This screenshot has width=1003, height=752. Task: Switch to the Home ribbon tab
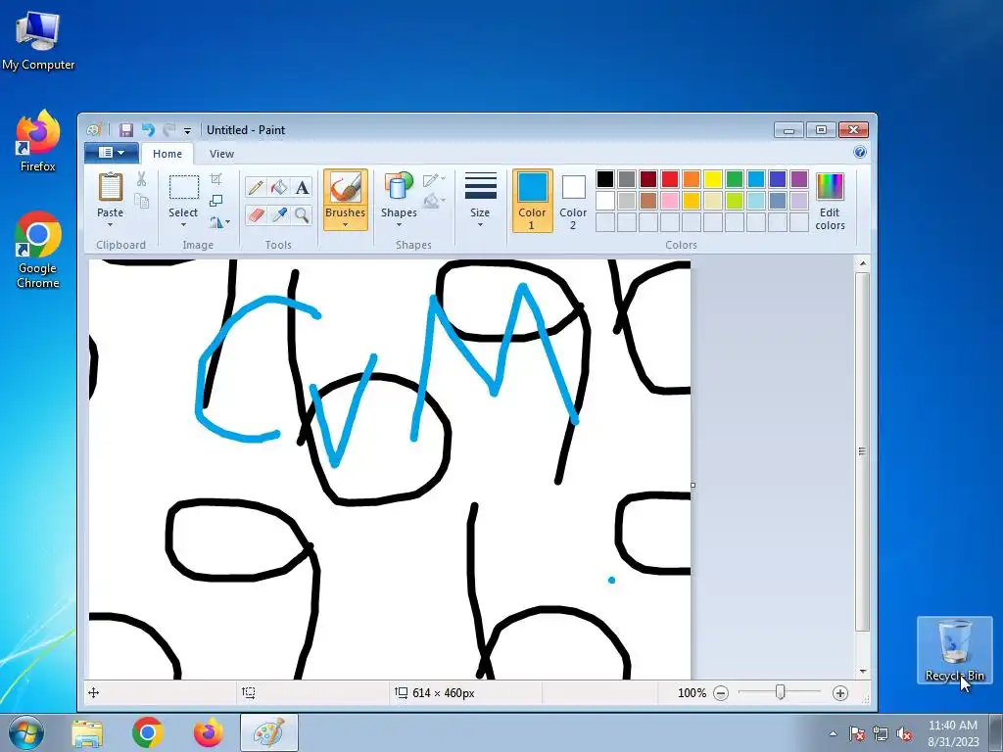coord(167,154)
